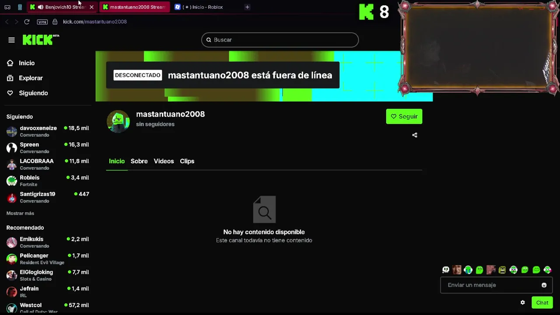Open the recommended Jefrain IRL channel
This screenshot has height=315, width=560.
(x=47, y=292)
